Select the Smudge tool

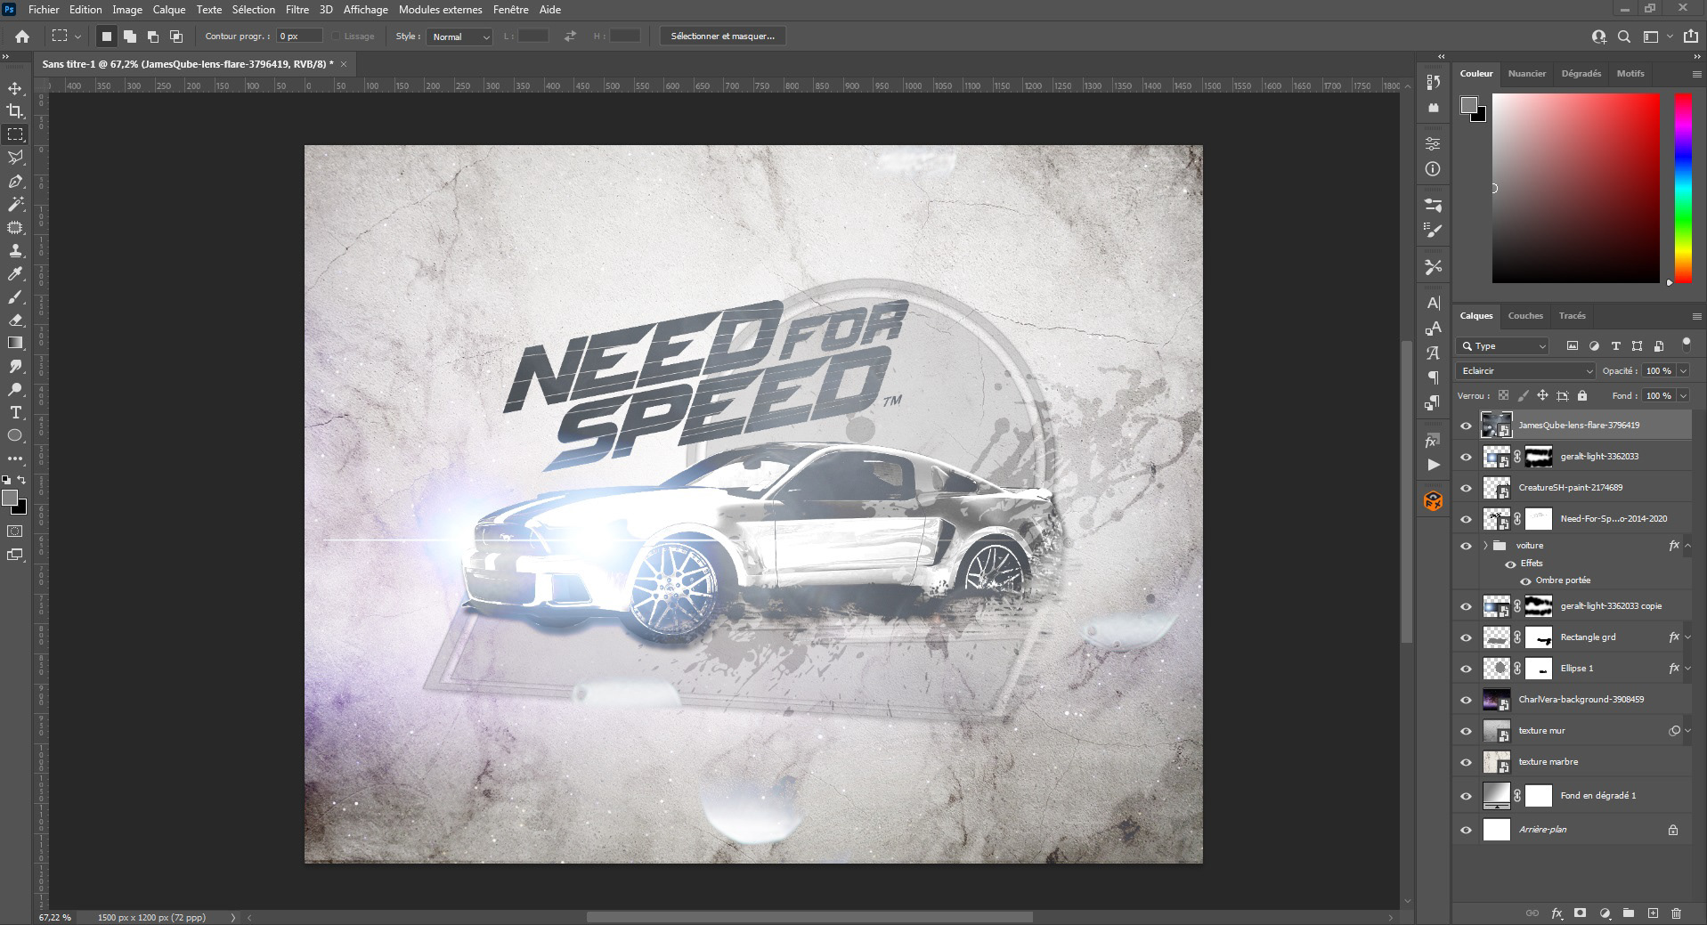point(15,366)
